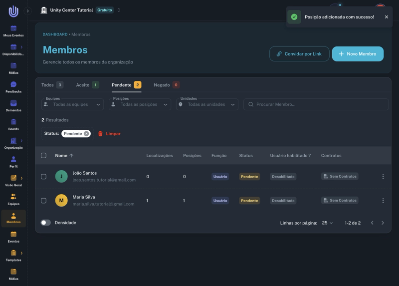The width and height of the screenshot is (399, 286).
Task: Check the João Santos row checkbox
Action: [x=43, y=177]
